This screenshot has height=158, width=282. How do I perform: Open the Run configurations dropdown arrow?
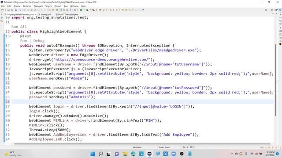[x=84, y=10]
